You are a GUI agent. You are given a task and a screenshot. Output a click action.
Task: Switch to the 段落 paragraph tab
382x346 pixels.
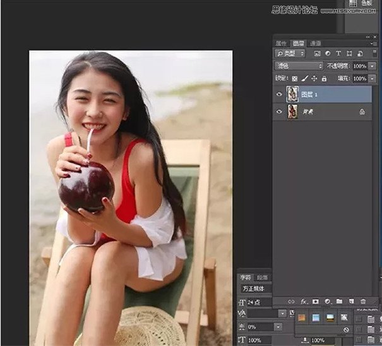263,278
